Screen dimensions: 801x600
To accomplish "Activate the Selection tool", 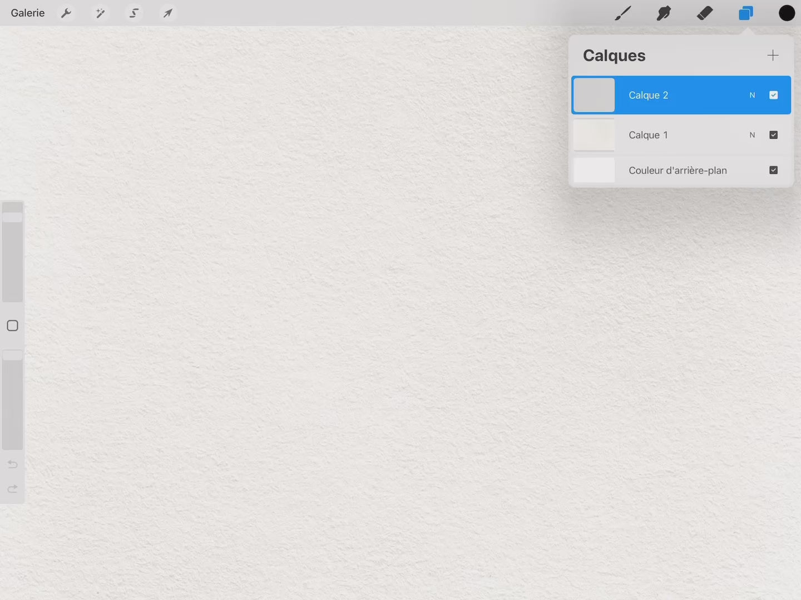I will coord(134,13).
